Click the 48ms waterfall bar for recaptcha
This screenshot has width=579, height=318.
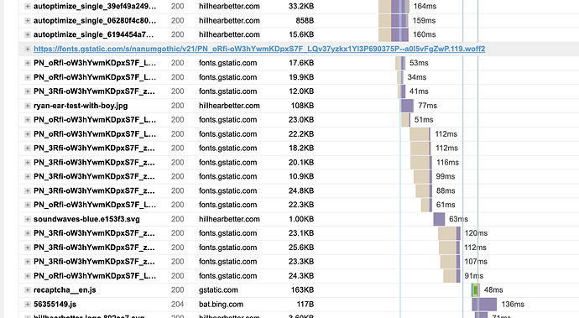tap(476, 290)
